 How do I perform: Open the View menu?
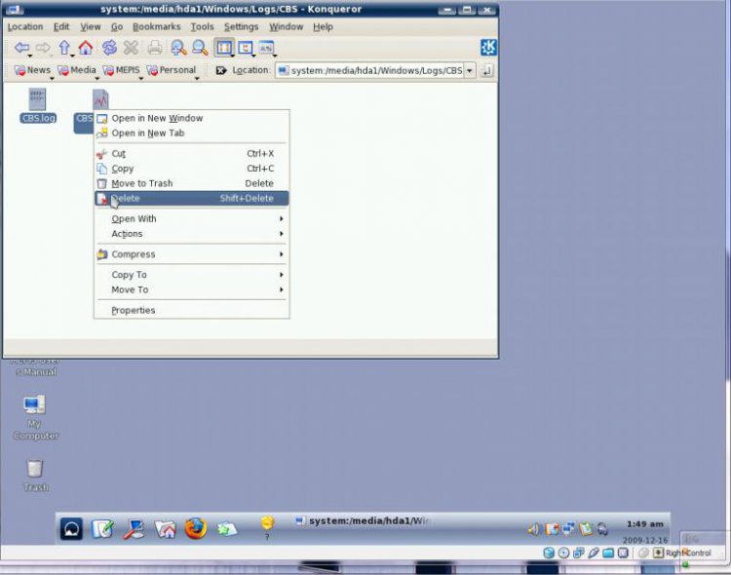pos(91,27)
